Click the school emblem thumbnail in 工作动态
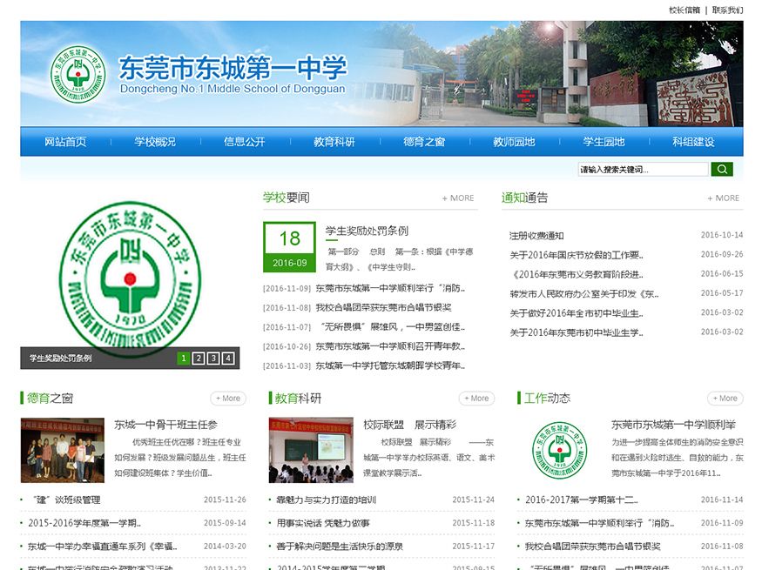The width and height of the screenshot is (762, 570). (560, 450)
